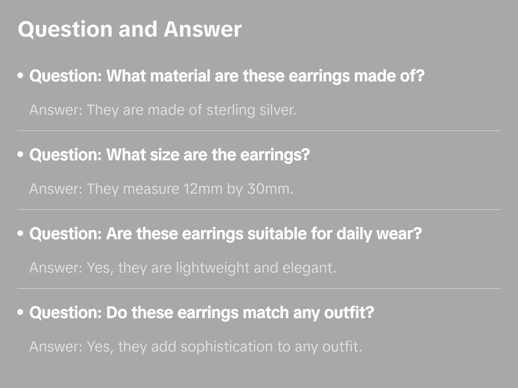Select the question about earring material
The height and width of the screenshot is (388, 518).
click(x=226, y=76)
